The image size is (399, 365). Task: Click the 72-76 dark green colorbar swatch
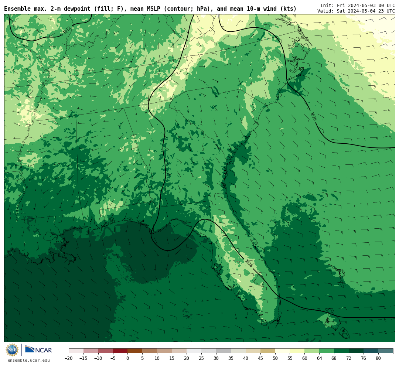[356, 351]
